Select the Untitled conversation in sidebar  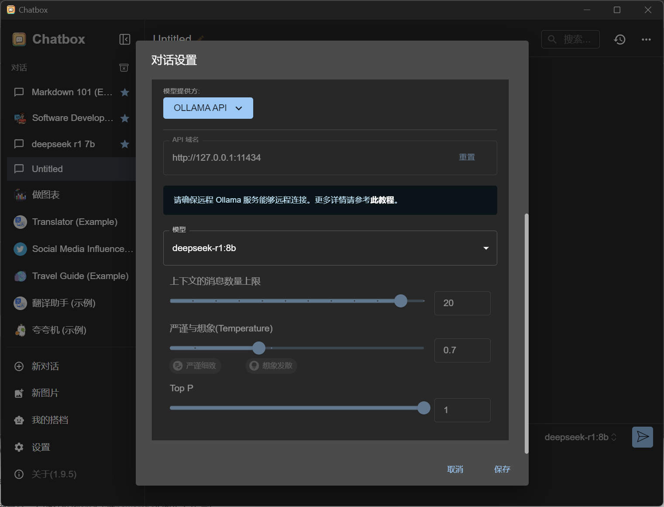pyautogui.click(x=71, y=169)
